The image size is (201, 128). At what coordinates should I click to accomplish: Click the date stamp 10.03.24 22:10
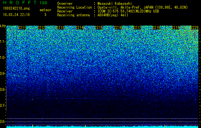click(16, 15)
